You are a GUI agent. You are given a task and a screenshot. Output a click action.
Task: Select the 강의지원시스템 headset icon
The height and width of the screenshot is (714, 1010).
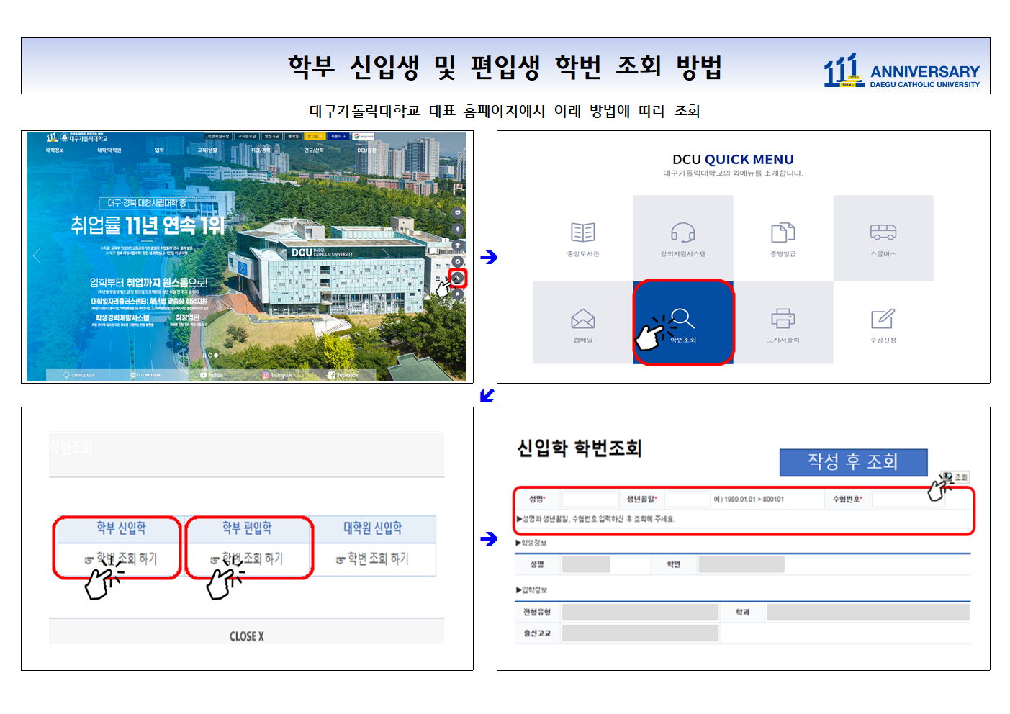point(682,232)
